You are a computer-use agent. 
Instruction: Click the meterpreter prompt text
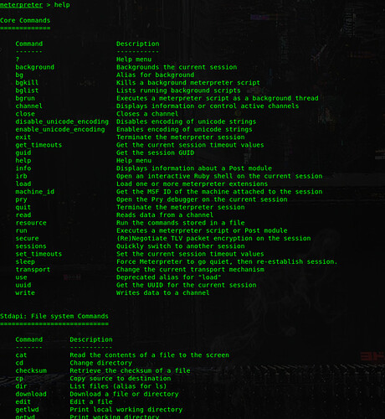[22, 5]
